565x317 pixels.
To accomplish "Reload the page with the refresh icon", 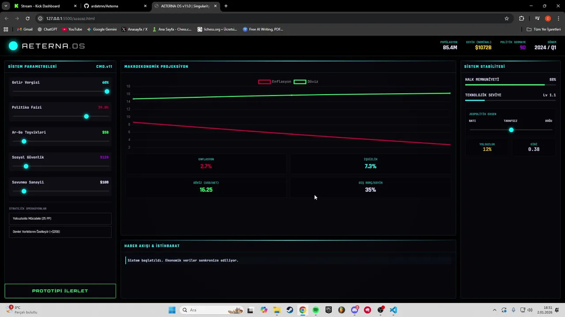I will [27, 18].
